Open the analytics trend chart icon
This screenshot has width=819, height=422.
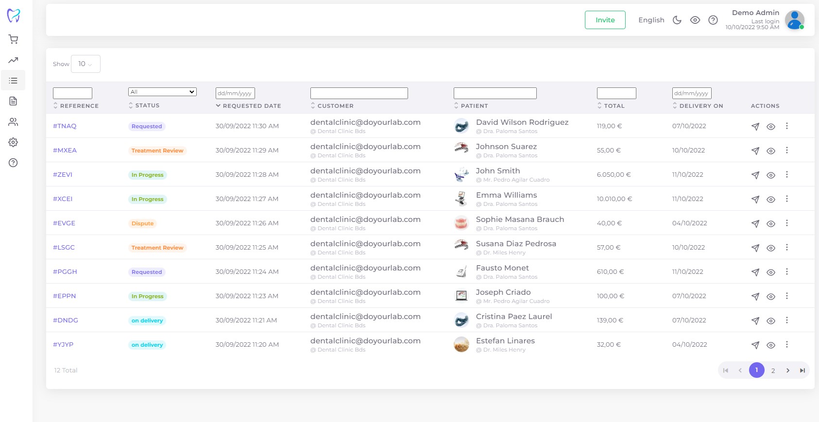[x=13, y=60]
